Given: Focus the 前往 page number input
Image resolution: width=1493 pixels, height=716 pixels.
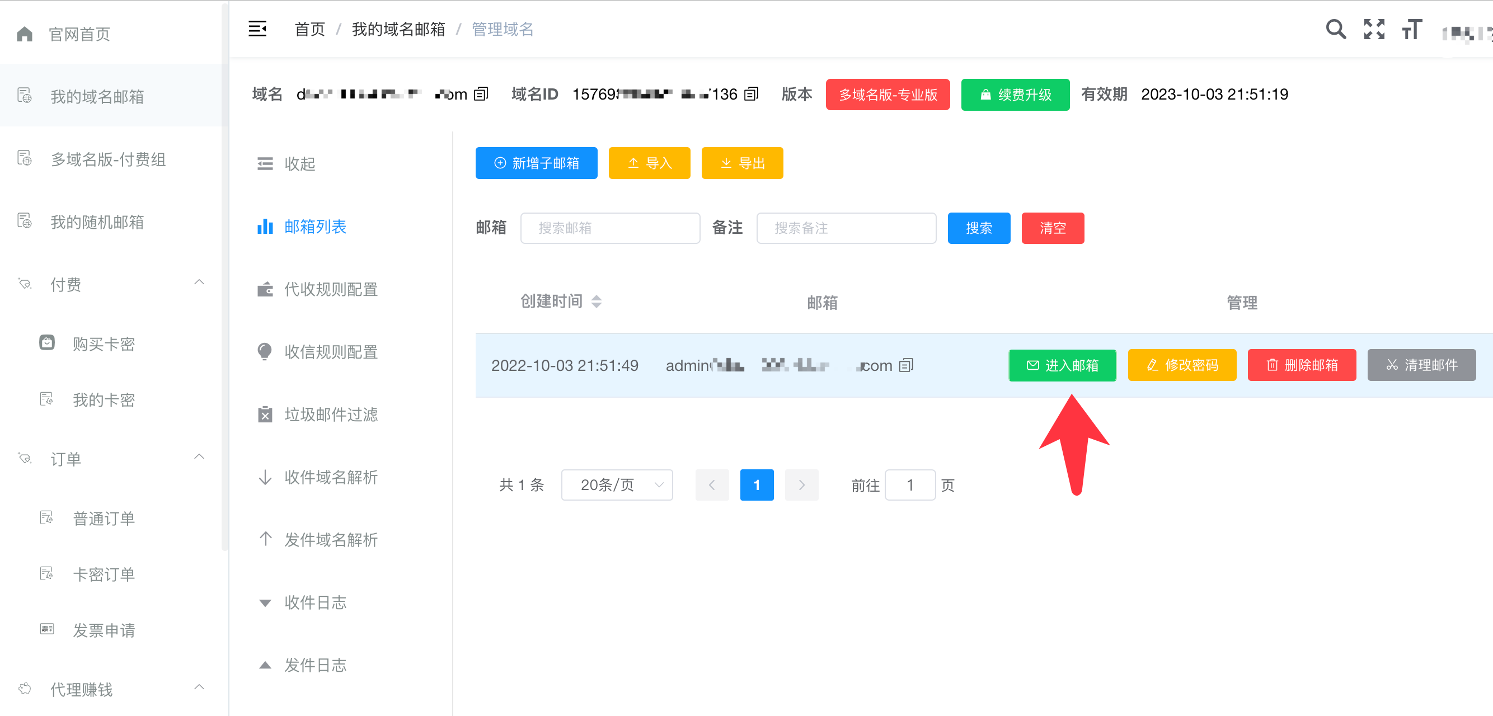Looking at the screenshot, I should pyautogui.click(x=910, y=485).
